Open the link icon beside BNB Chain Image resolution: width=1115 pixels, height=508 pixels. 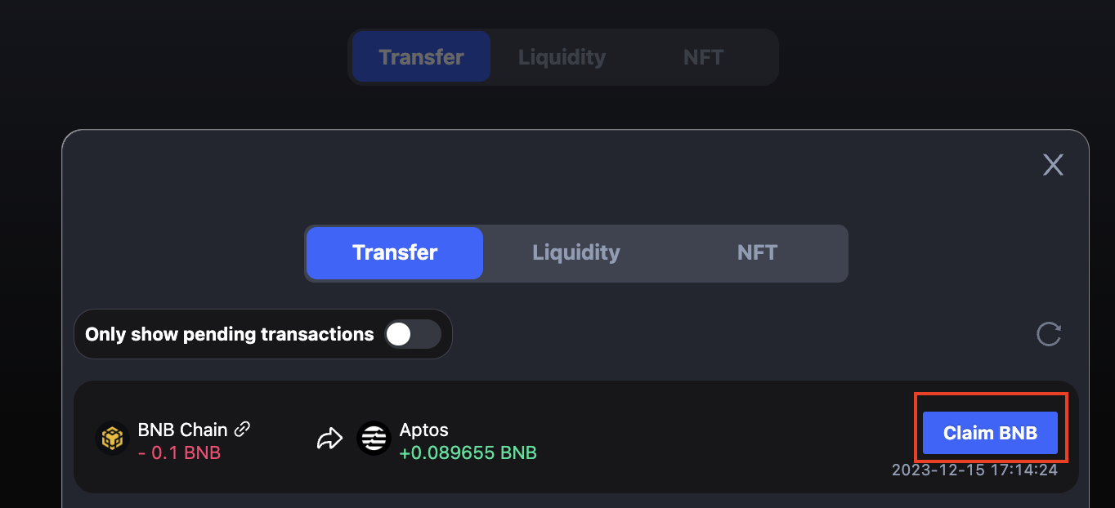(x=242, y=429)
